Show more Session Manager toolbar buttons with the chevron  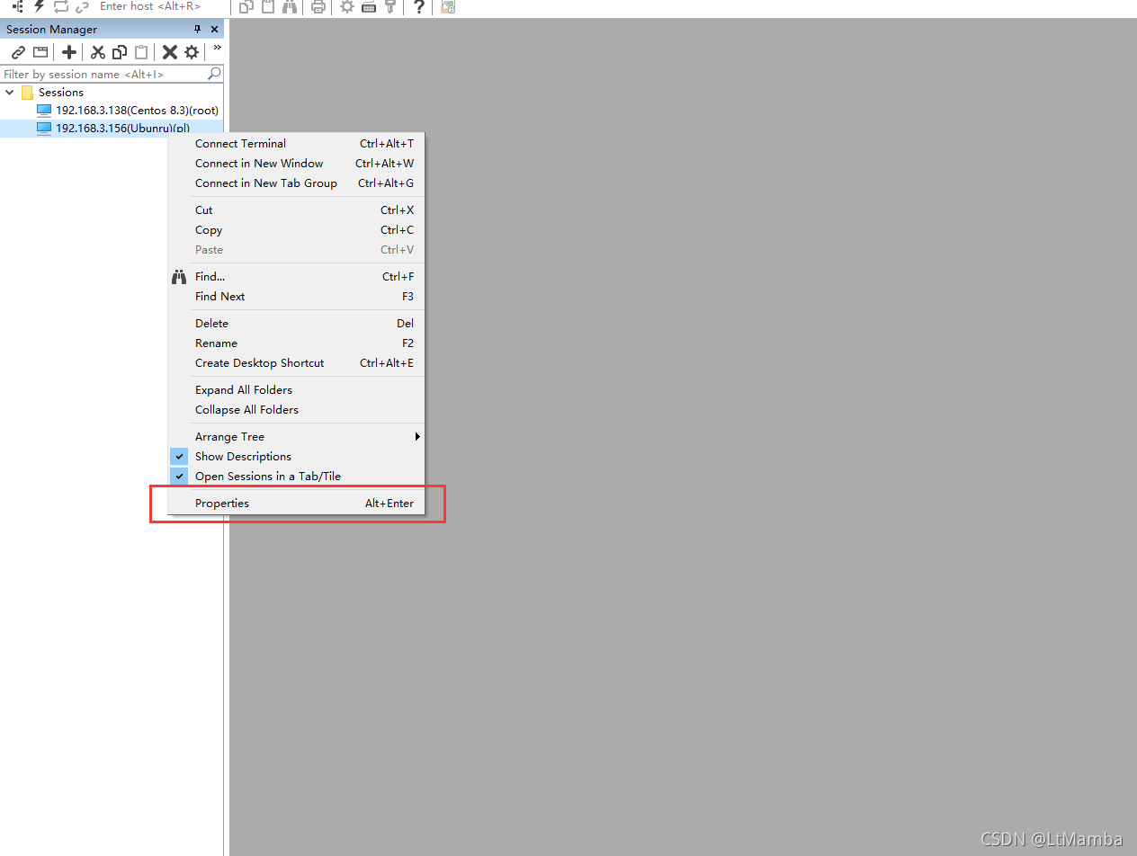[217, 48]
